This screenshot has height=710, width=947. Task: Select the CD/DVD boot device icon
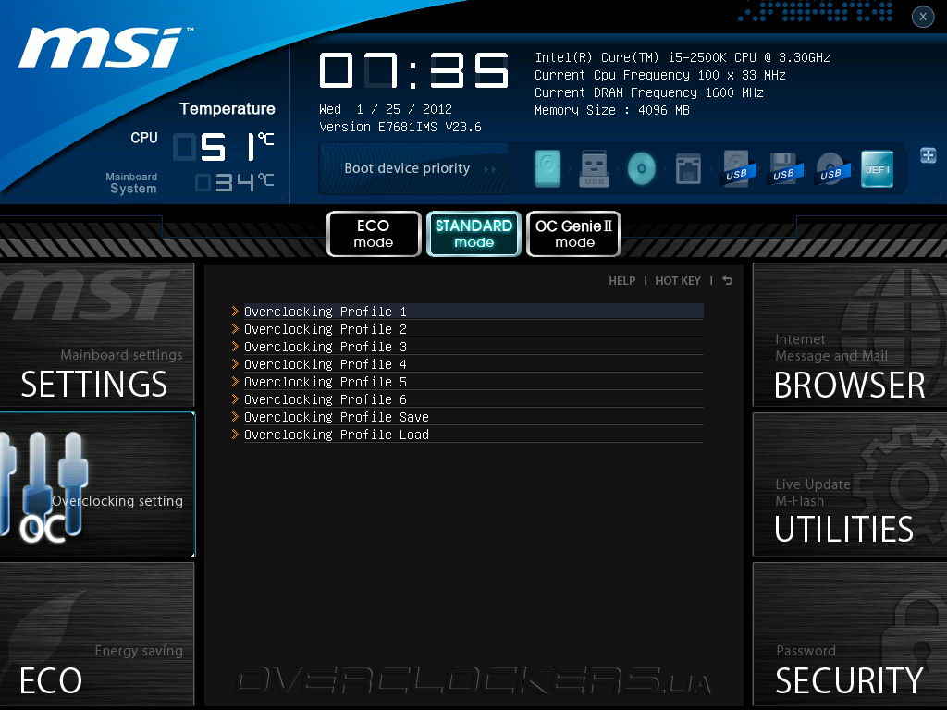point(642,168)
